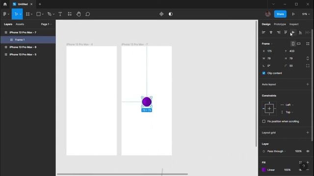314x176 pixels.
Task: Click the Present play button
Action: 293,14
